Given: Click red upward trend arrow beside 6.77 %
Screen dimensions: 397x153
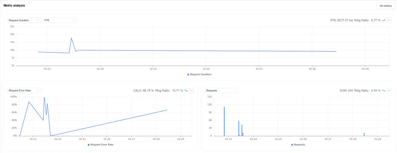Looking at the screenshot, I should [383, 20].
